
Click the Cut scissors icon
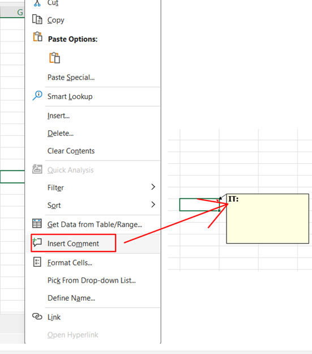37,3
